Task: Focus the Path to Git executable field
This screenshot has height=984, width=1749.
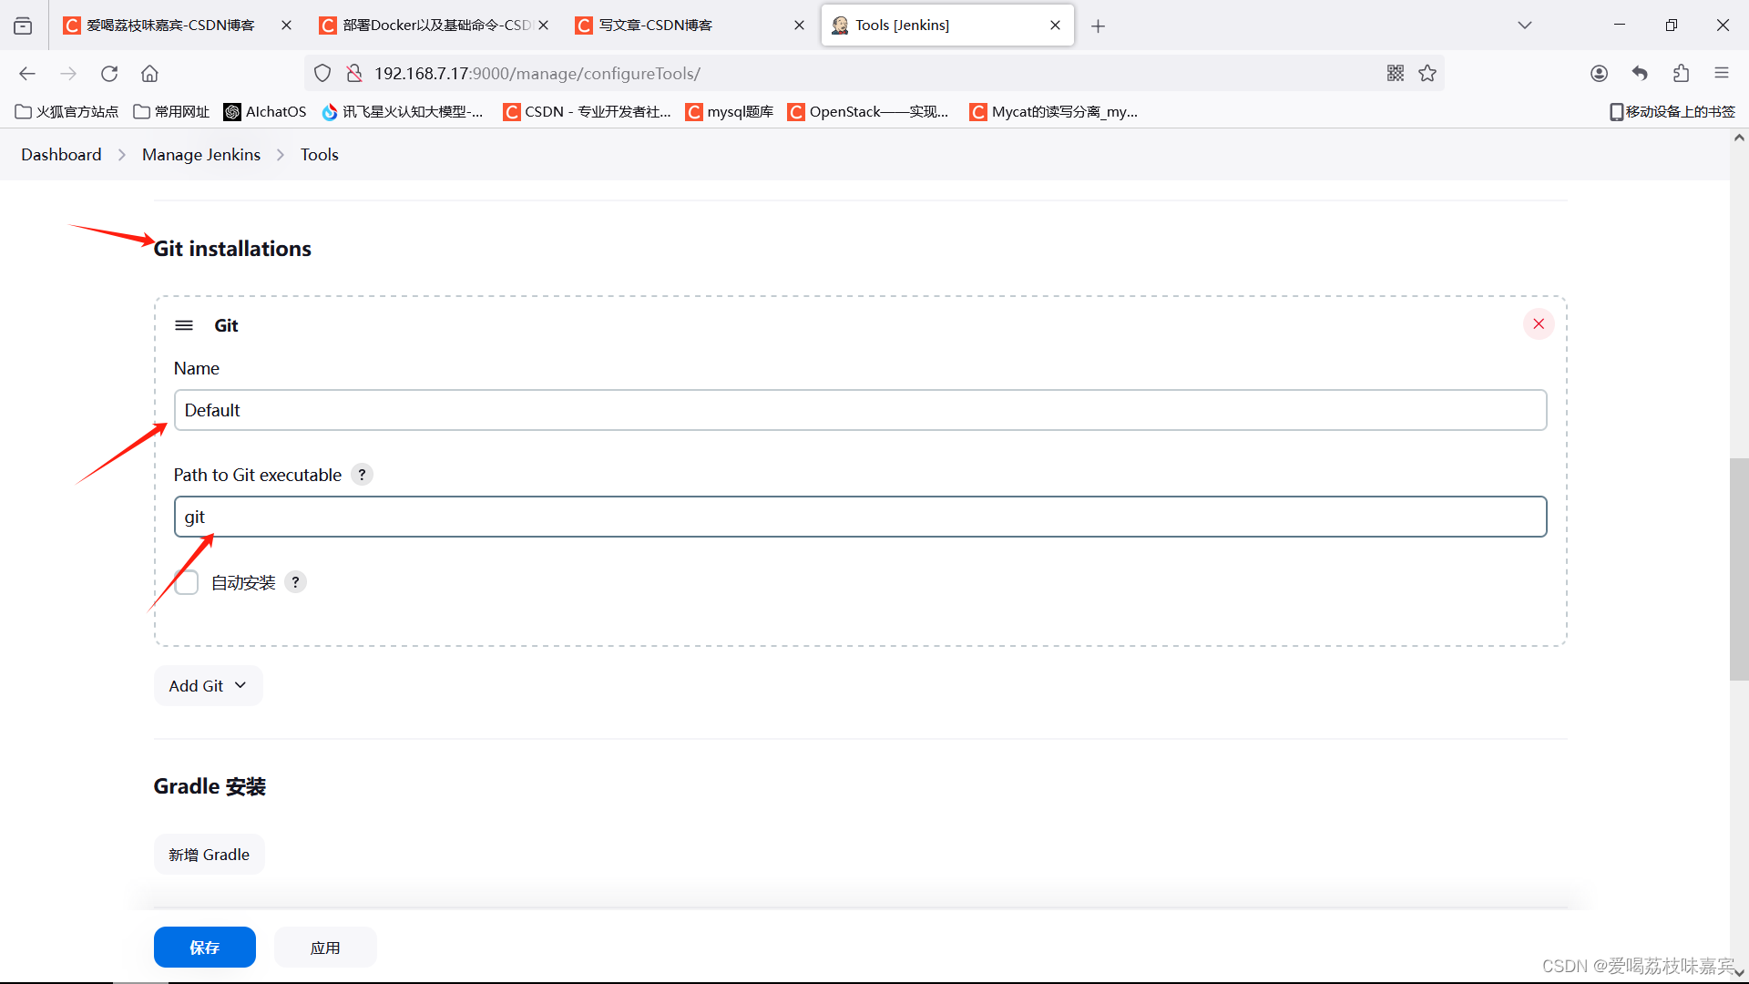Action: click(x=860, y=517)
